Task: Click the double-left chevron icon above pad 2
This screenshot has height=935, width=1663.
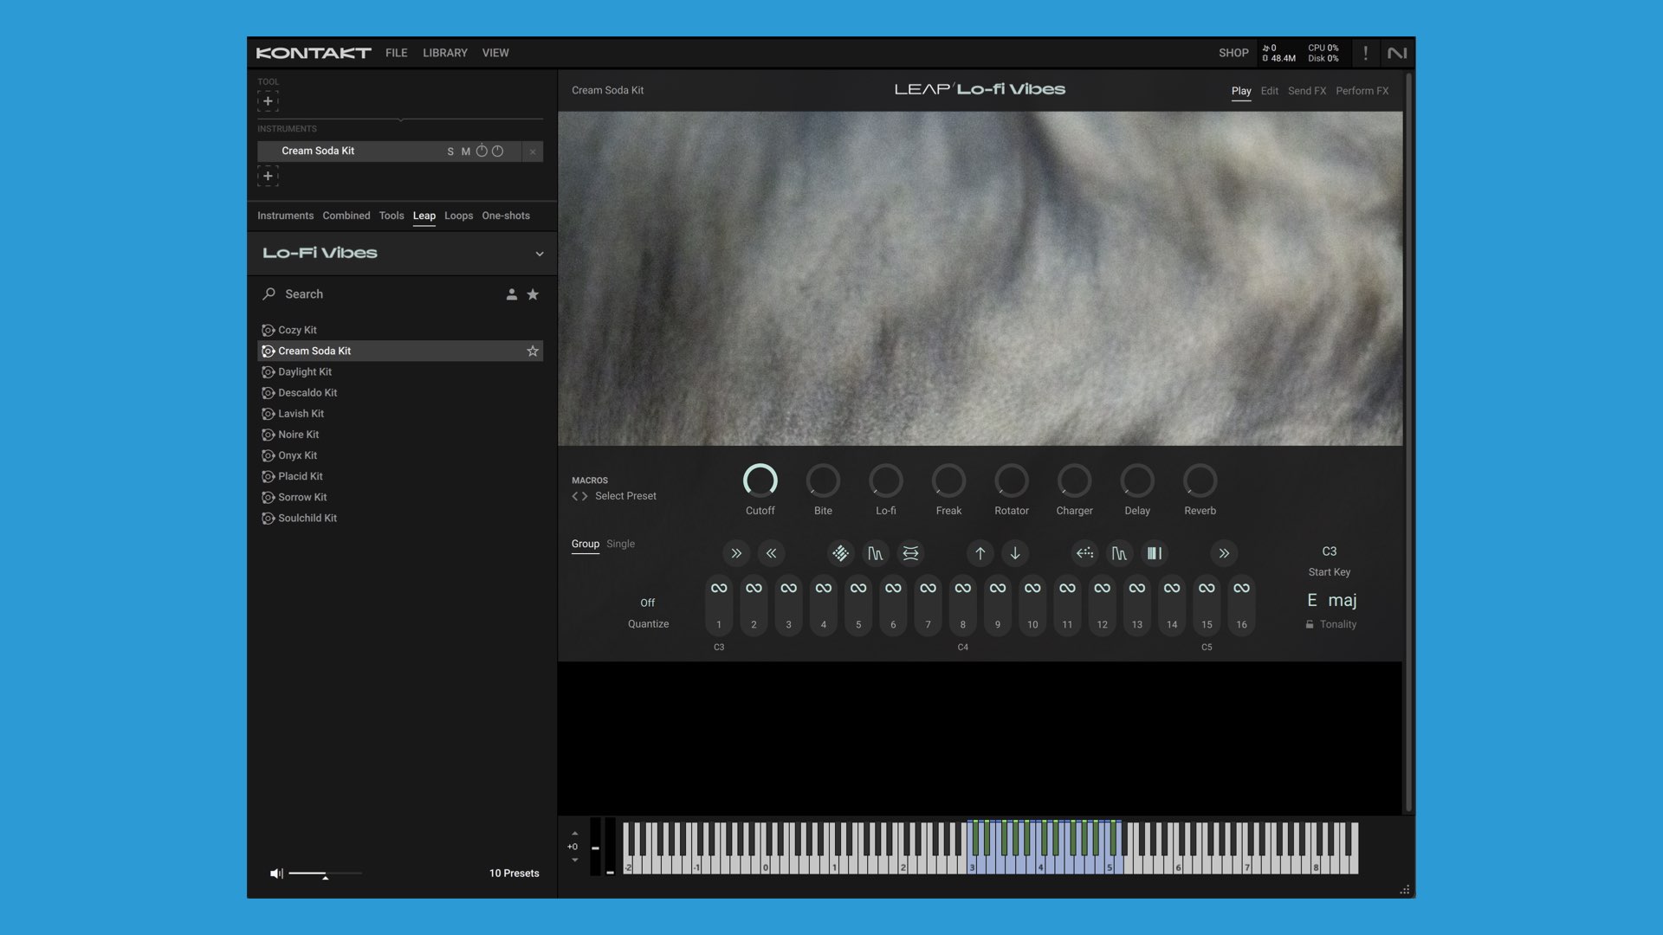Action: [771, 553]
